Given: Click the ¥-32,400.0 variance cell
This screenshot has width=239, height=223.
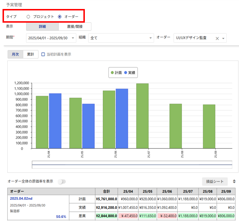Looking at the screenshot, I should click(167, 216).
